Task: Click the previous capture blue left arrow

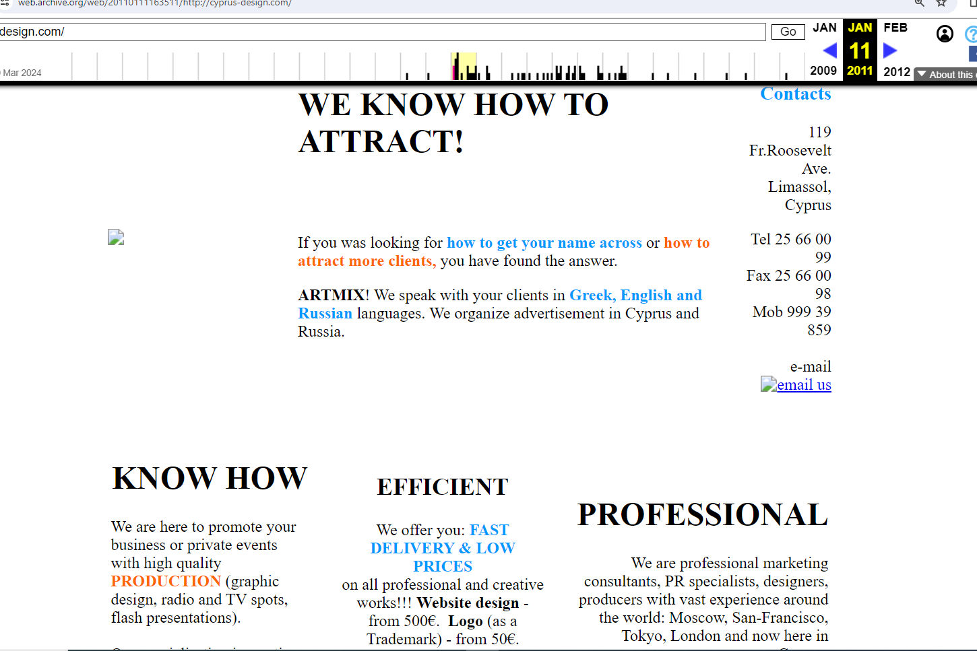Action: tap(829, 50)
